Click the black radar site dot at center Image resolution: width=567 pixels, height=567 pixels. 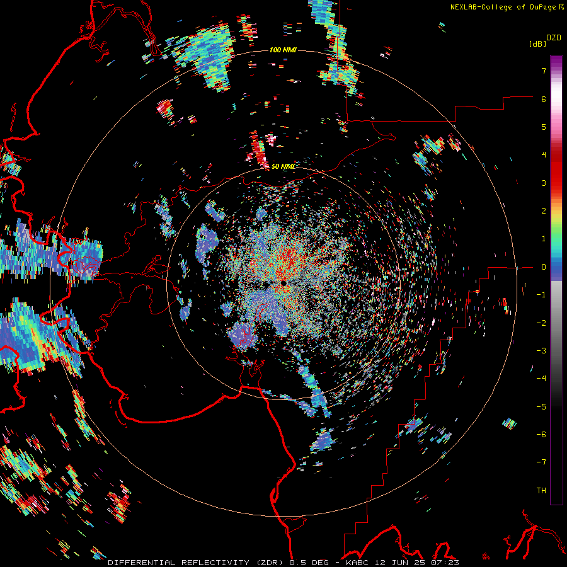coord(283,283)
